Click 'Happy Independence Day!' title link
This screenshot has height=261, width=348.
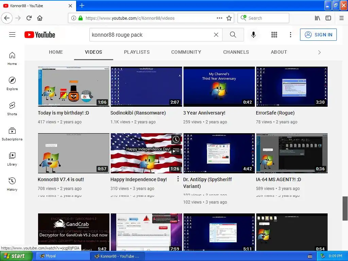pyautogui.click(x=139, y=179)
